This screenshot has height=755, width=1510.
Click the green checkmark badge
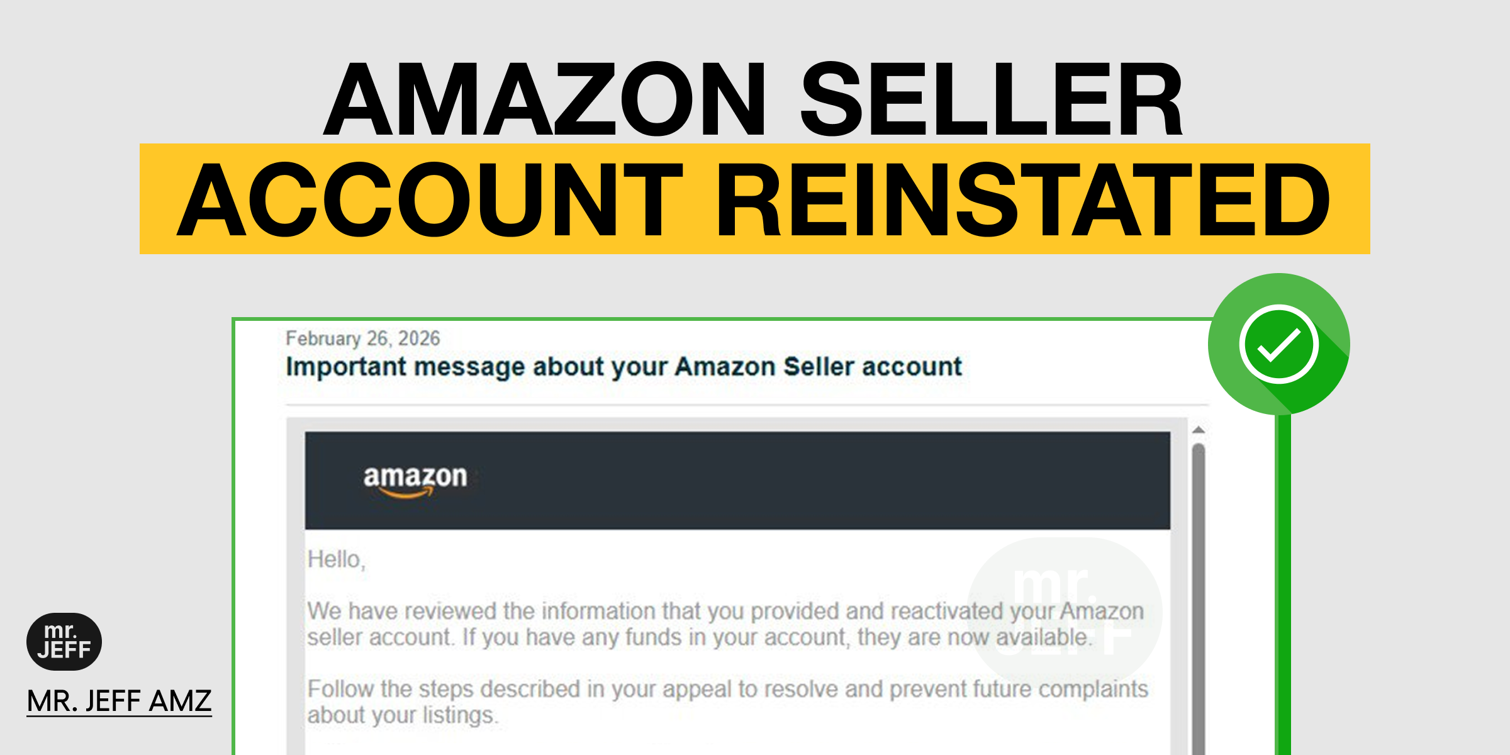point(1279,344)
